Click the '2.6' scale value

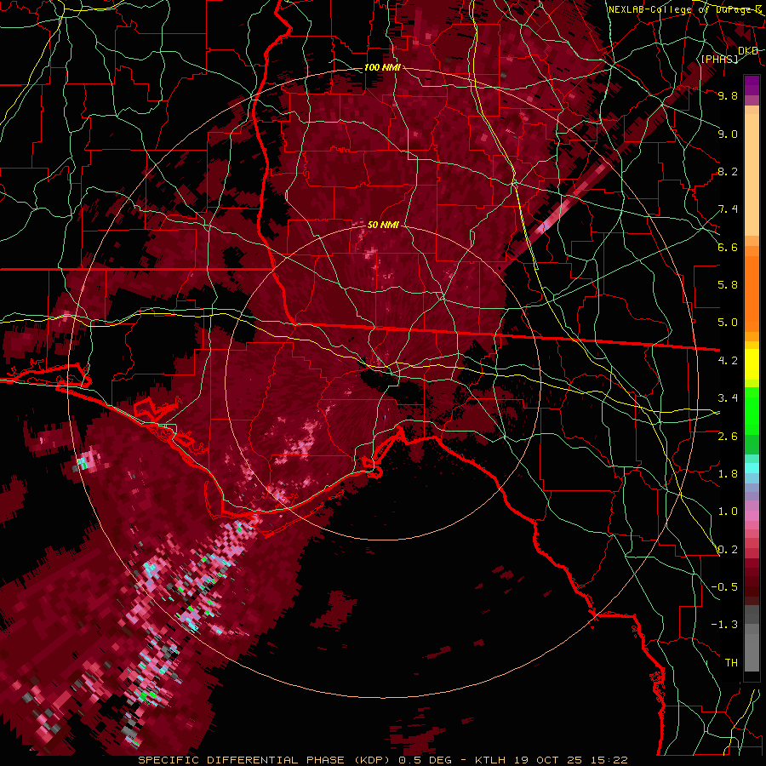point(728,437)
